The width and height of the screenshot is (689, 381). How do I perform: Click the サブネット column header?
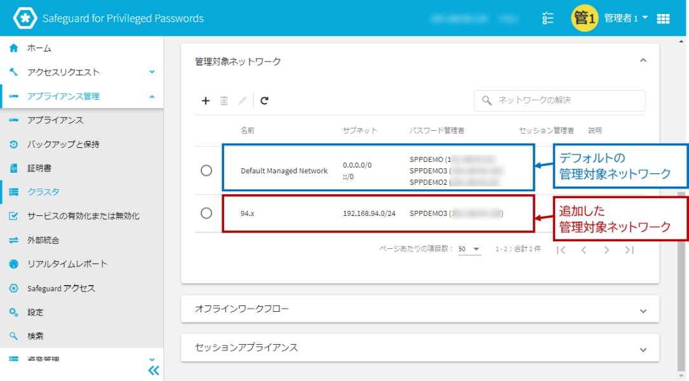pyautogui.click(x=360, y=131)
